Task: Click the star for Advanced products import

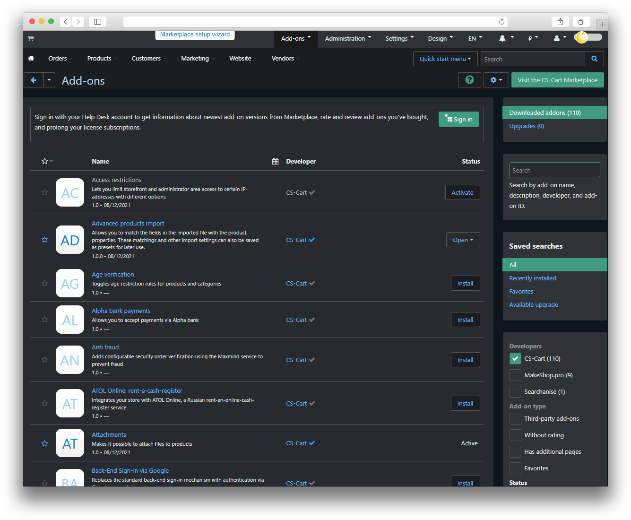Action: [44, 240]
